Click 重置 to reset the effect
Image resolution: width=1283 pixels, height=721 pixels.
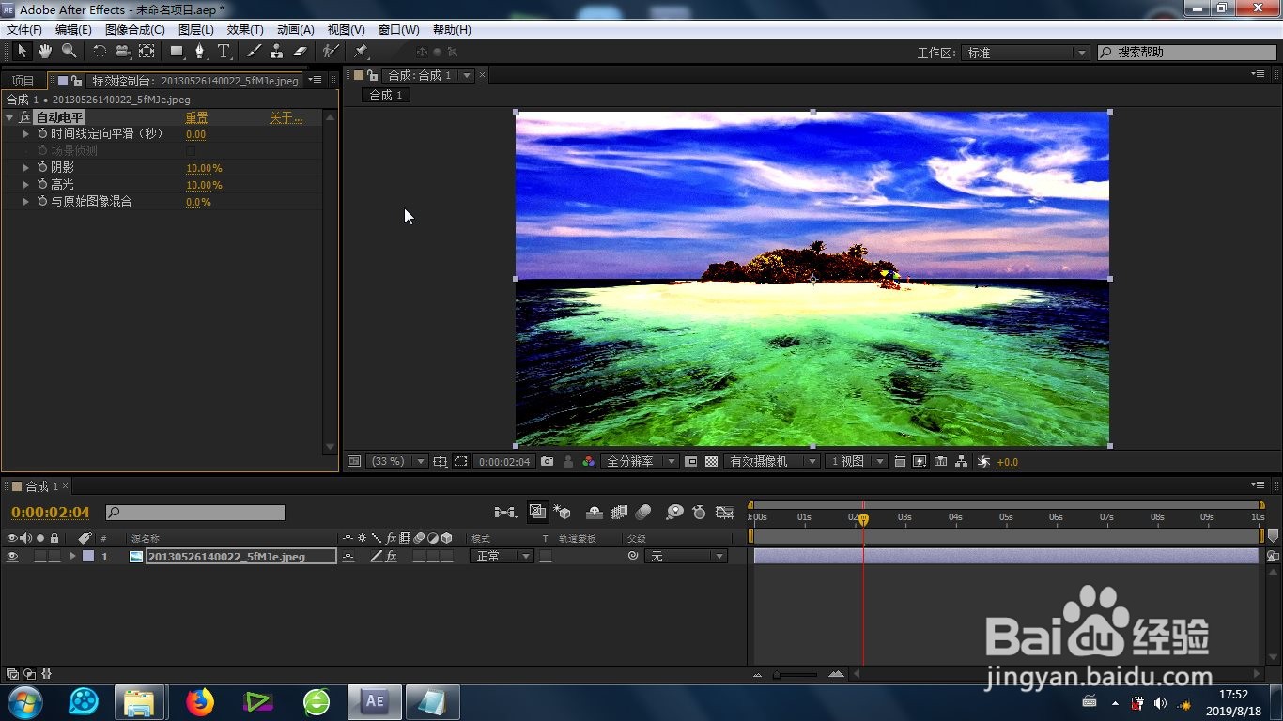pyautogui.click(x=196, y=118)
